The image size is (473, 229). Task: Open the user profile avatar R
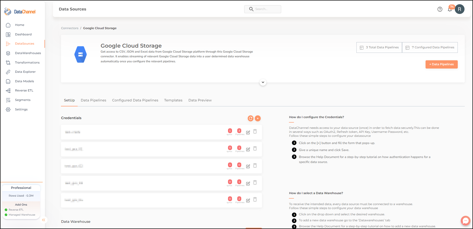tap(460, 9)
